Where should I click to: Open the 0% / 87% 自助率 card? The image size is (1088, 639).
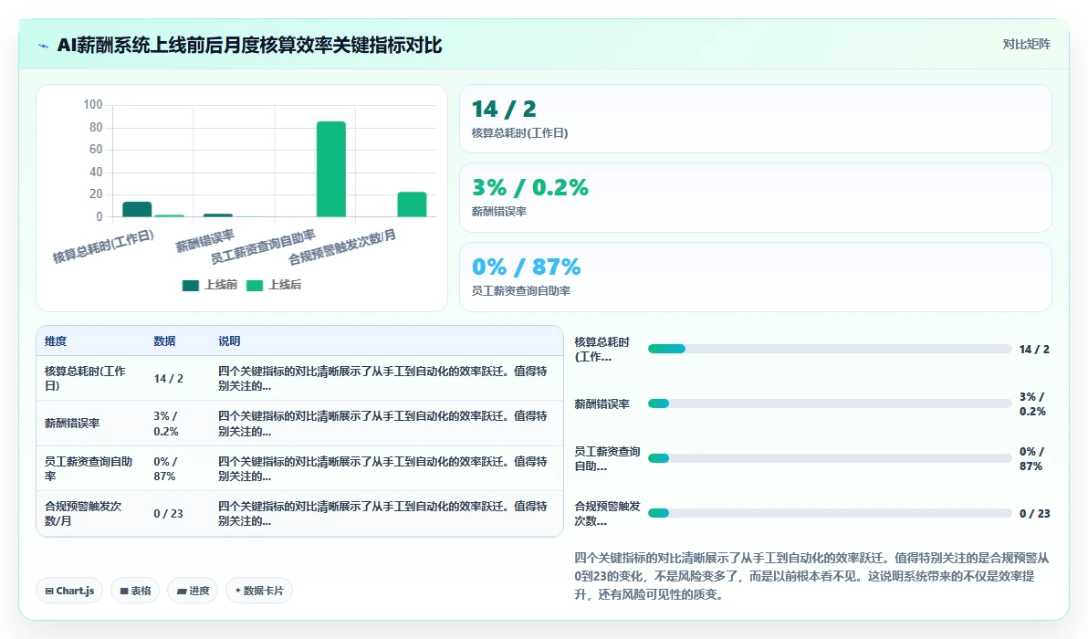click(755, 277)
